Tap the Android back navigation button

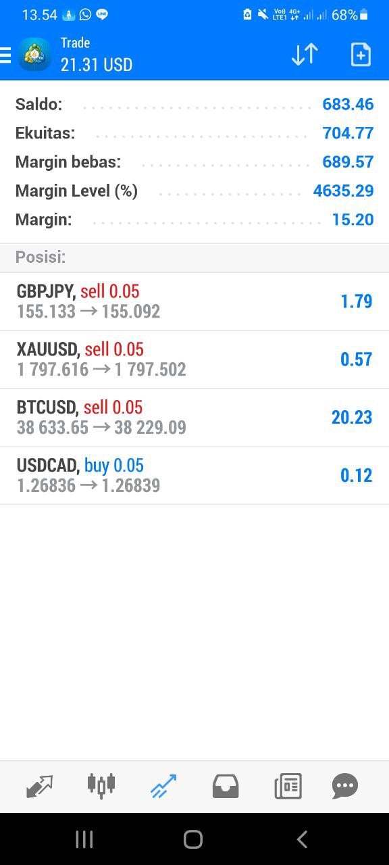pos(302,839)
